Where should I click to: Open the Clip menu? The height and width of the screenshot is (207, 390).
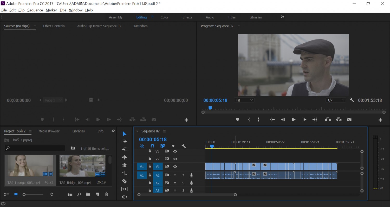click(x=21, y=10)
